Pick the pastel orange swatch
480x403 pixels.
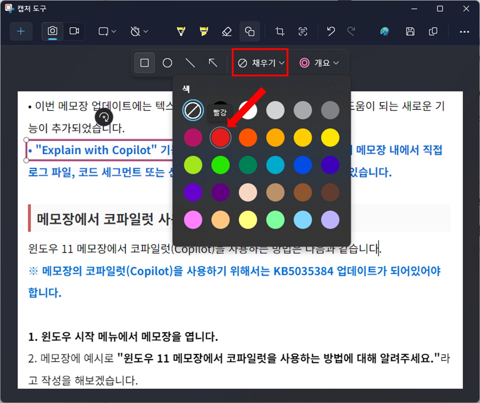point(220,220)
